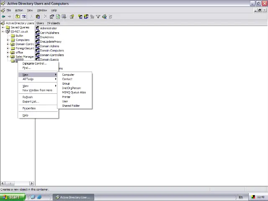Click the Start button
This screenshot has height=201, width=268.
click(x=13, y=197)
